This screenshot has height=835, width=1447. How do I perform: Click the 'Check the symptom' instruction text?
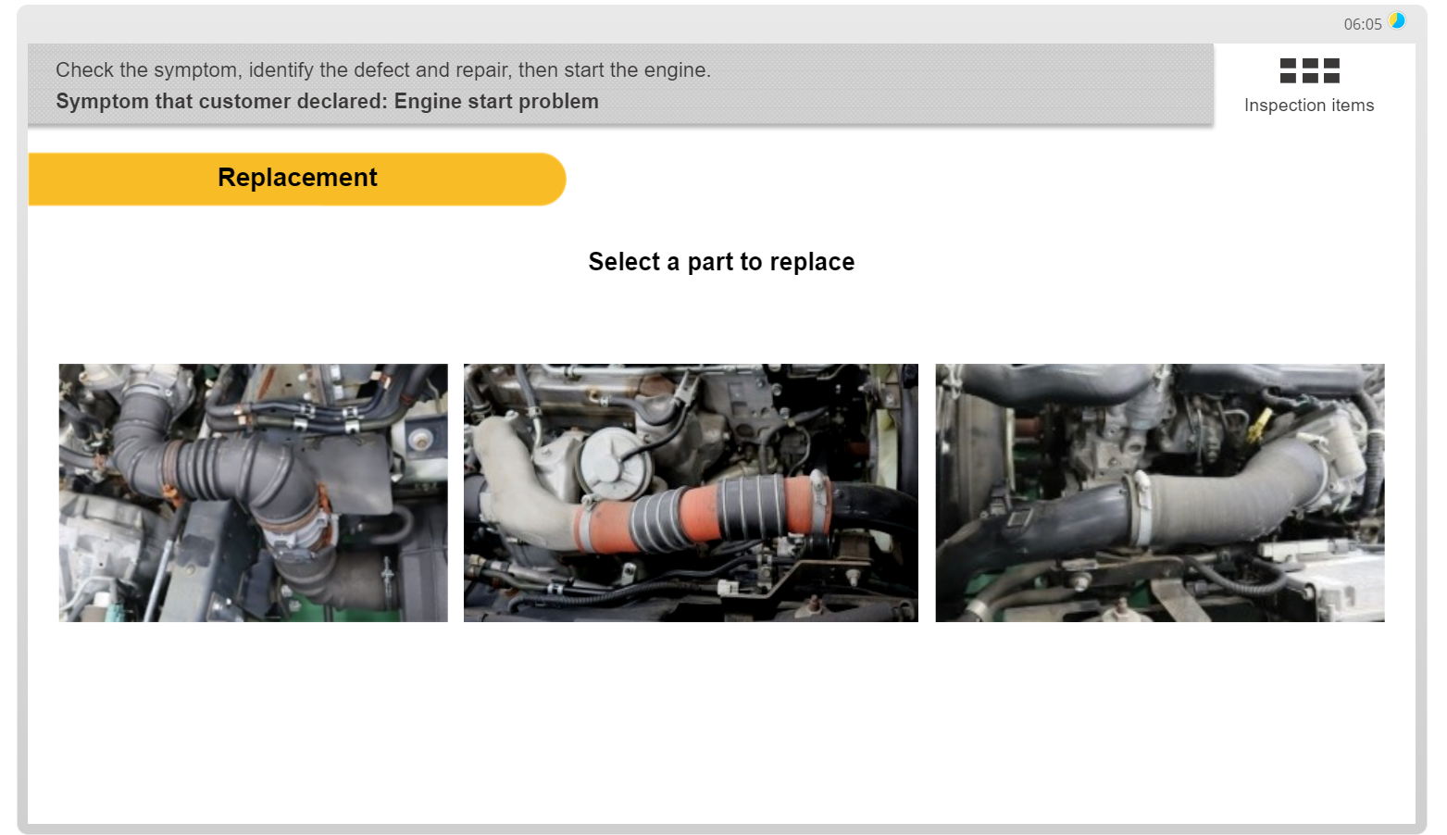click(382, 70)
